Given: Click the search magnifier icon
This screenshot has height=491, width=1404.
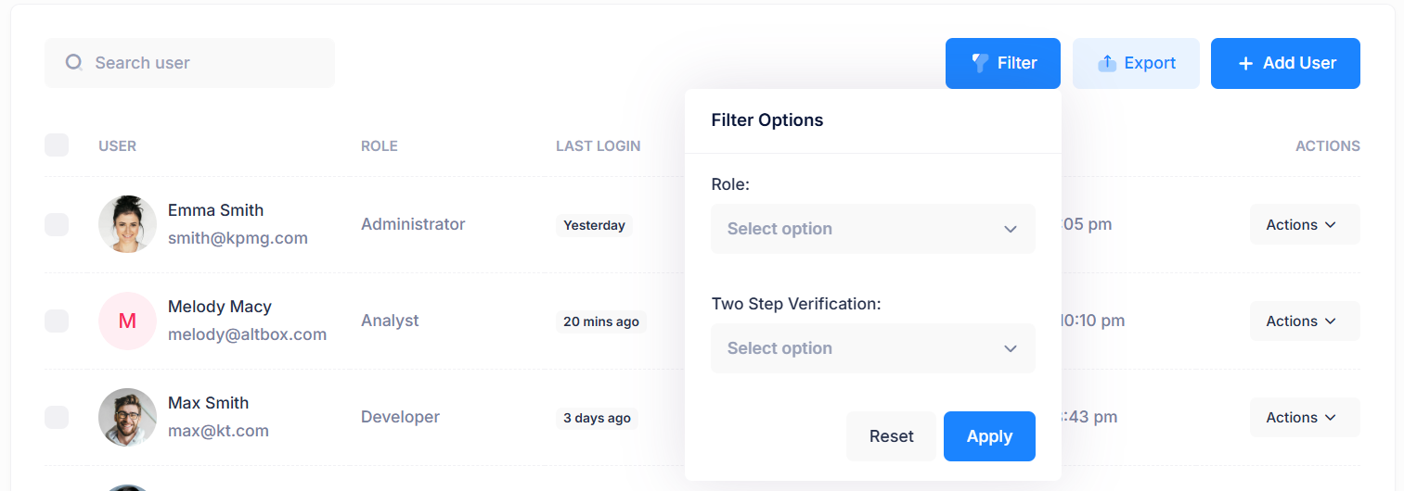Looking at the screenshot, I should 74,63.
